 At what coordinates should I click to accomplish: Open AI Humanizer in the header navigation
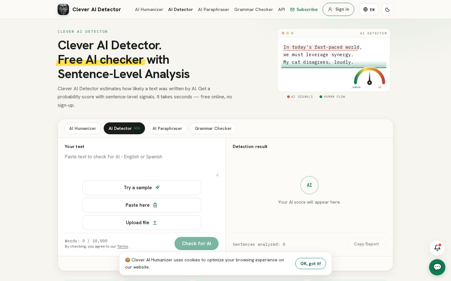click(149, 9)
